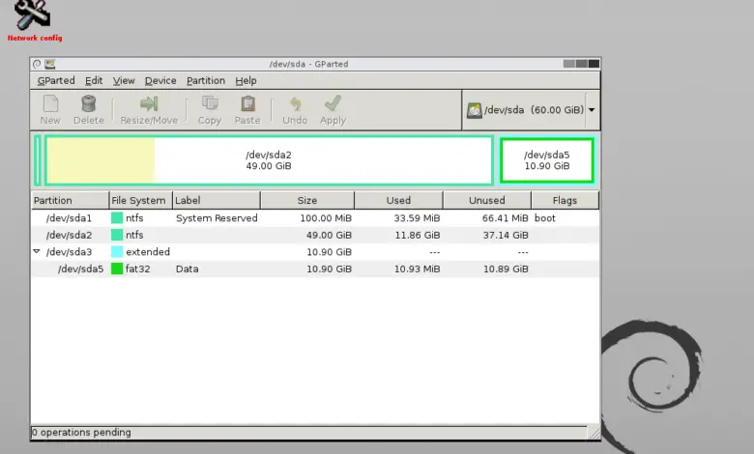Collapse the /dev/sda3 extended partition tree
754x454 pixels.
point(37,251)
